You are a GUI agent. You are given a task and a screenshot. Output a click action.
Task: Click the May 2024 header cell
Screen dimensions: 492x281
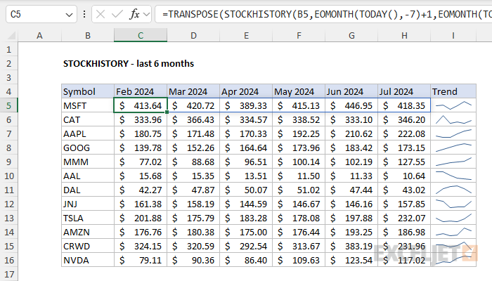click(x=299, y=91)
